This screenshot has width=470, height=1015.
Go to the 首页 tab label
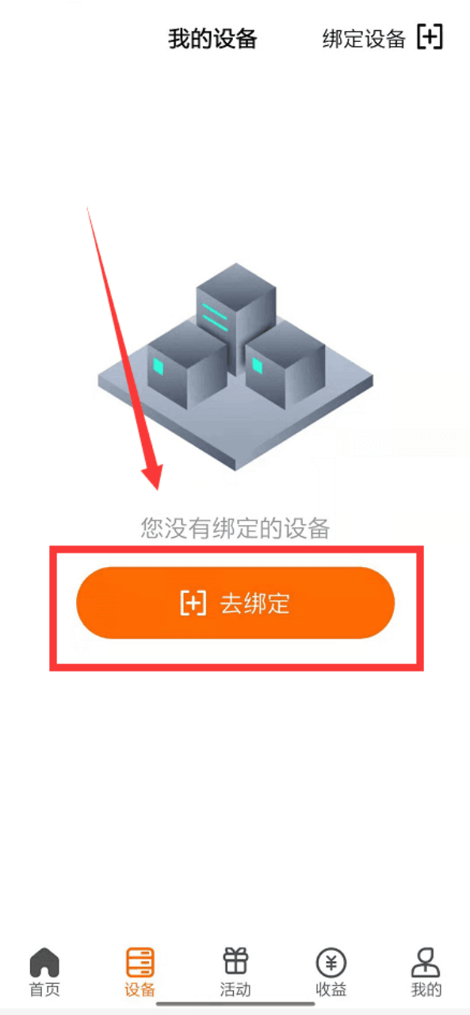[44, 990]
